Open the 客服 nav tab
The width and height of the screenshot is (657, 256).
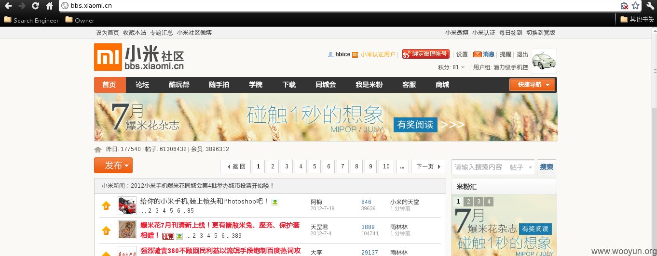[409, 85]
